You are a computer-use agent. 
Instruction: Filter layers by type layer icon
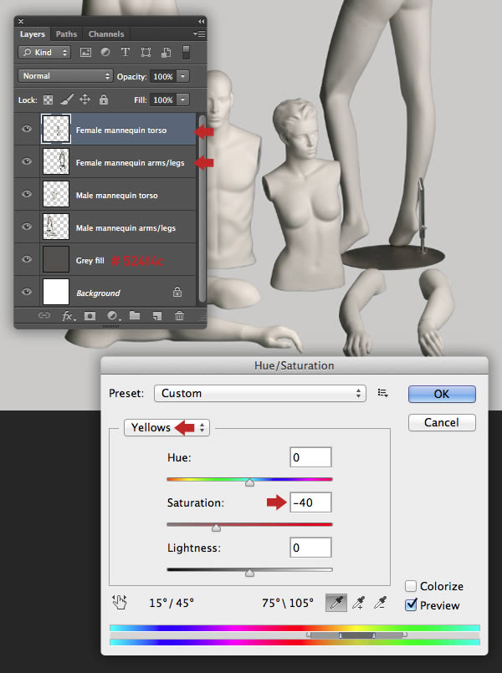[125, 53]
